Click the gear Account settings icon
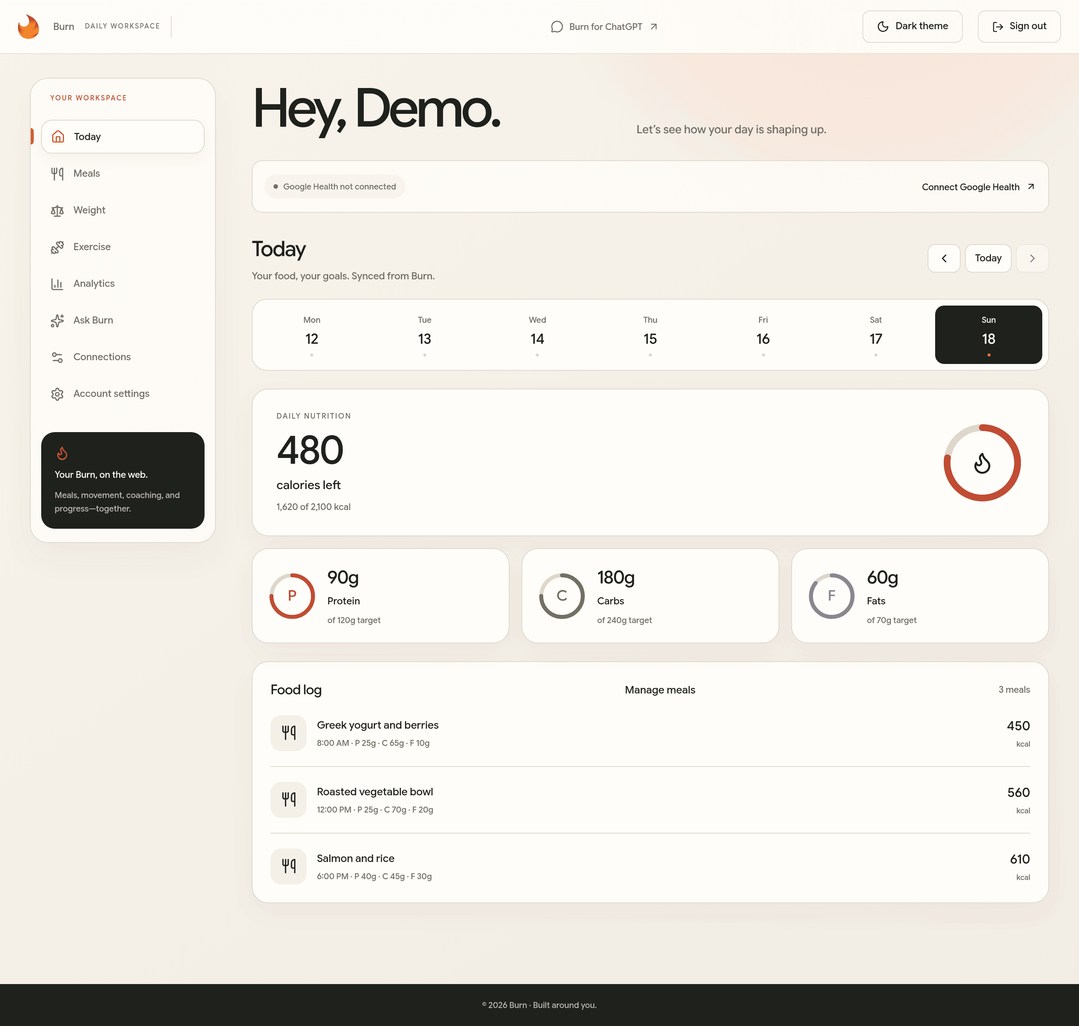The height and width of the screenshot is (1026, 1079). click(57, 394)
